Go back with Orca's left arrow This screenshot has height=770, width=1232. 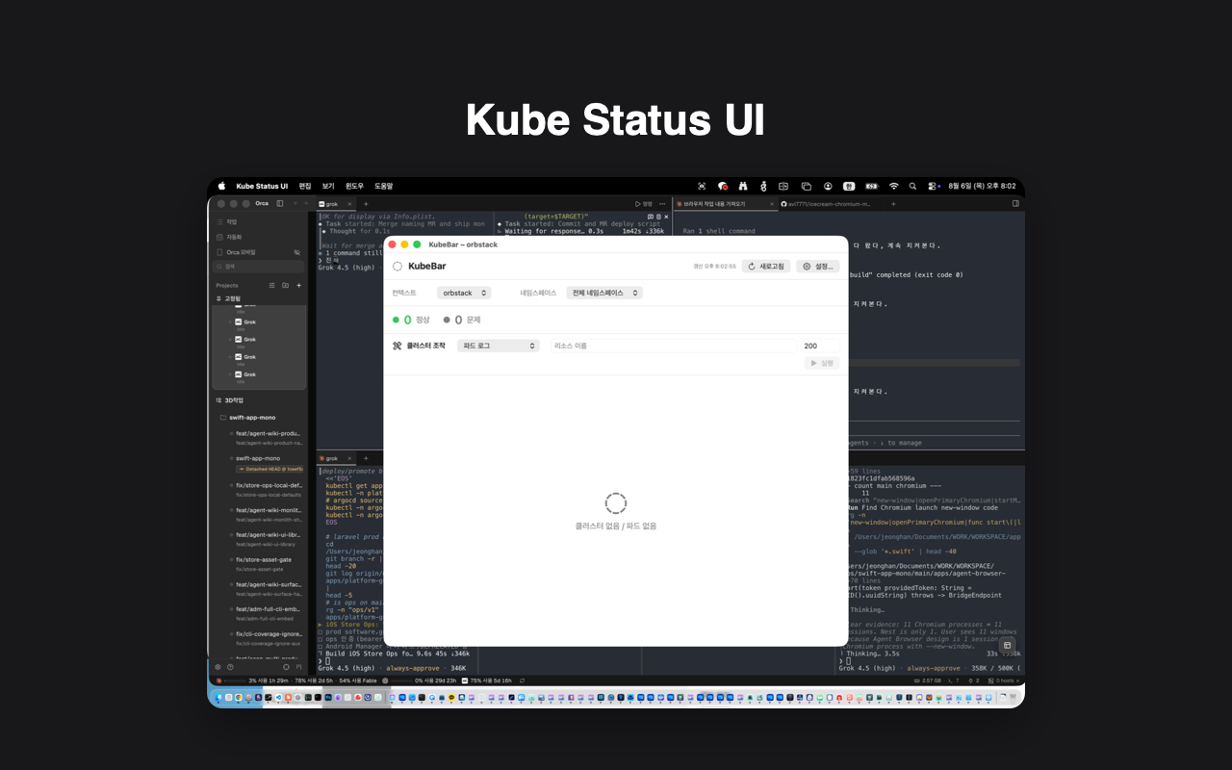tap(295, 203)
